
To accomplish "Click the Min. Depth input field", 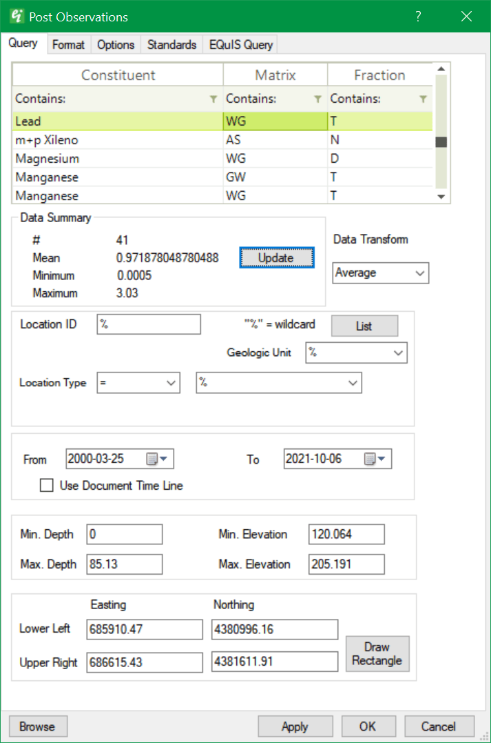I will click(125, 534).
